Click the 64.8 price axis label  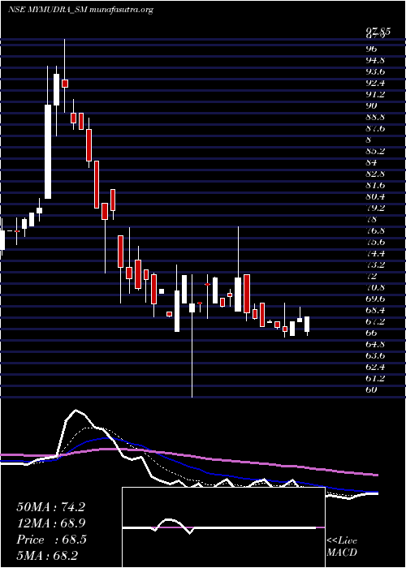tap(375, 345)
